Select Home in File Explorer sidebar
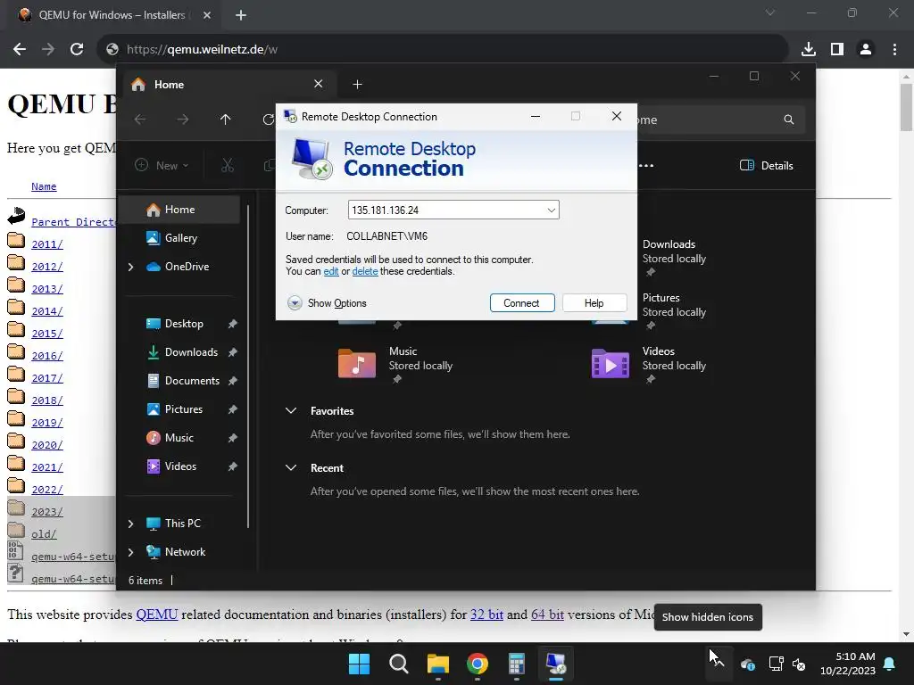This screenshot has height=685, width=914. pyautogui.click(x=179, y=210)
